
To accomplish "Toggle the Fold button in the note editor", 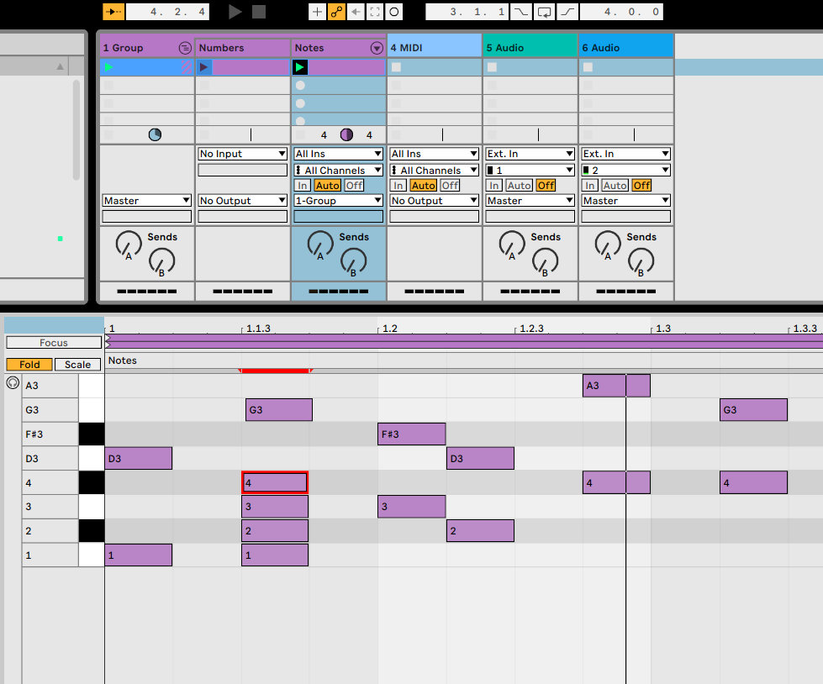I will tap(29, 365).
